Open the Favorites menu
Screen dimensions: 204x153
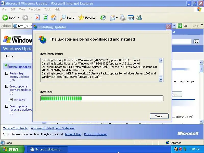coord(35,9)
